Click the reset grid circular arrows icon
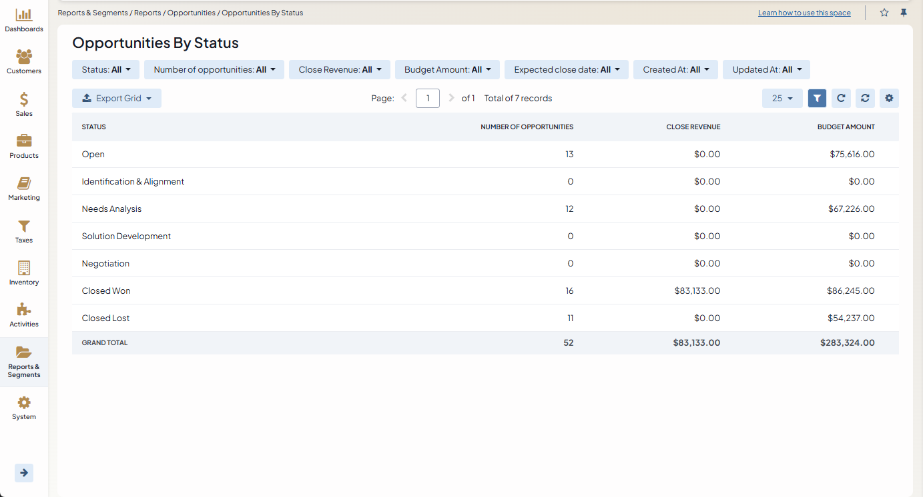The width and height of the screenshot is (923, 497). pyautogui.click(x=865, y=99)
